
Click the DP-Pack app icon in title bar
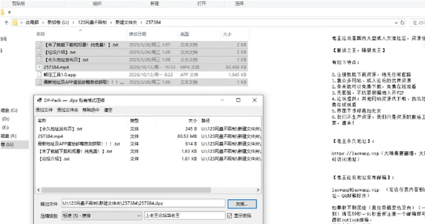point(39,100)
